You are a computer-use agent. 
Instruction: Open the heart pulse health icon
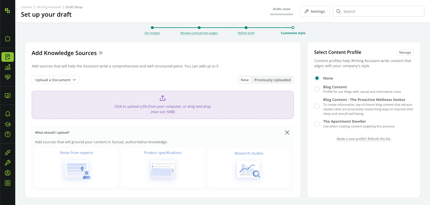click(8, 77)
